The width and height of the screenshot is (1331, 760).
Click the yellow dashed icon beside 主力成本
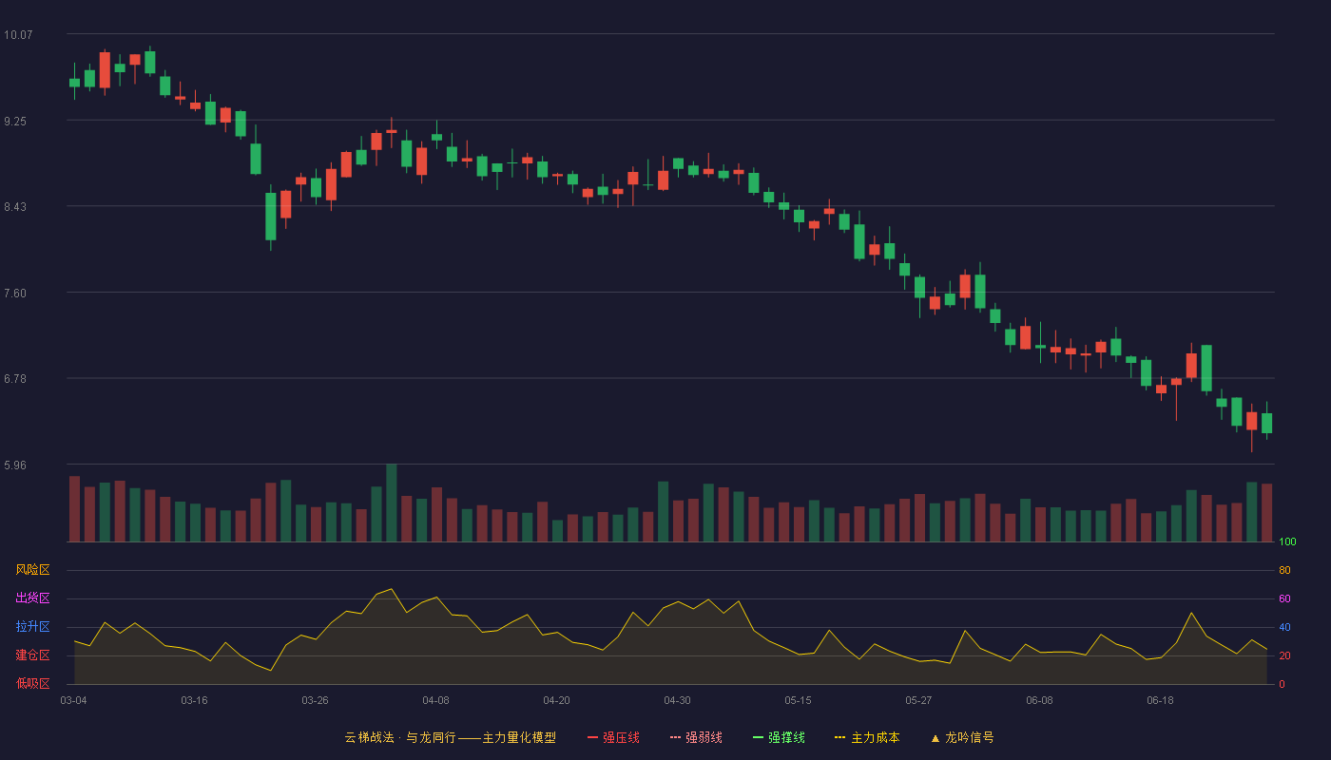[x=839, y=737]
